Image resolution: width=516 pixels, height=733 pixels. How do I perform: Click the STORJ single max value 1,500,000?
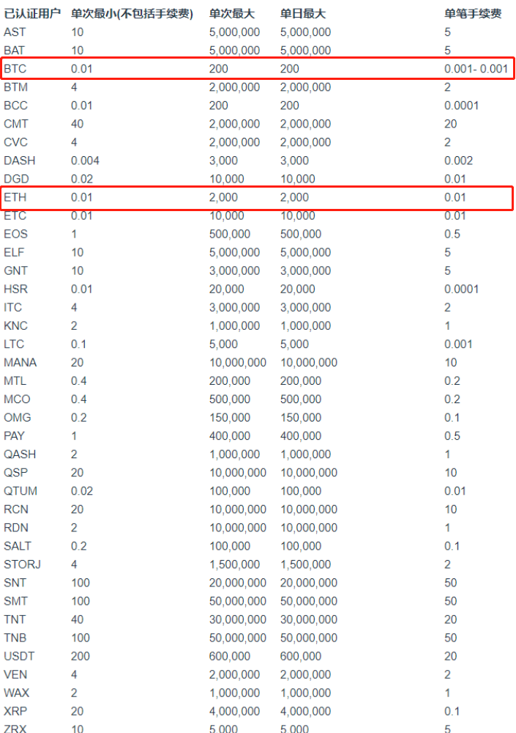click(234, 564)
